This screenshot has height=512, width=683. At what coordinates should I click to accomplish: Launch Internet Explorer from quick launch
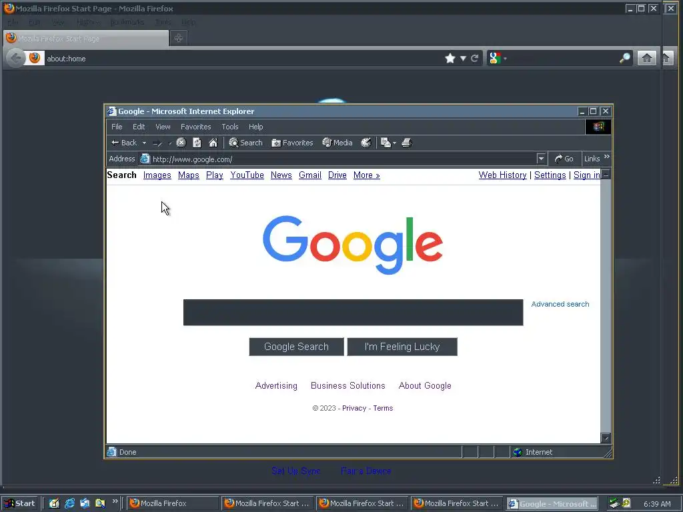point(69,503)
